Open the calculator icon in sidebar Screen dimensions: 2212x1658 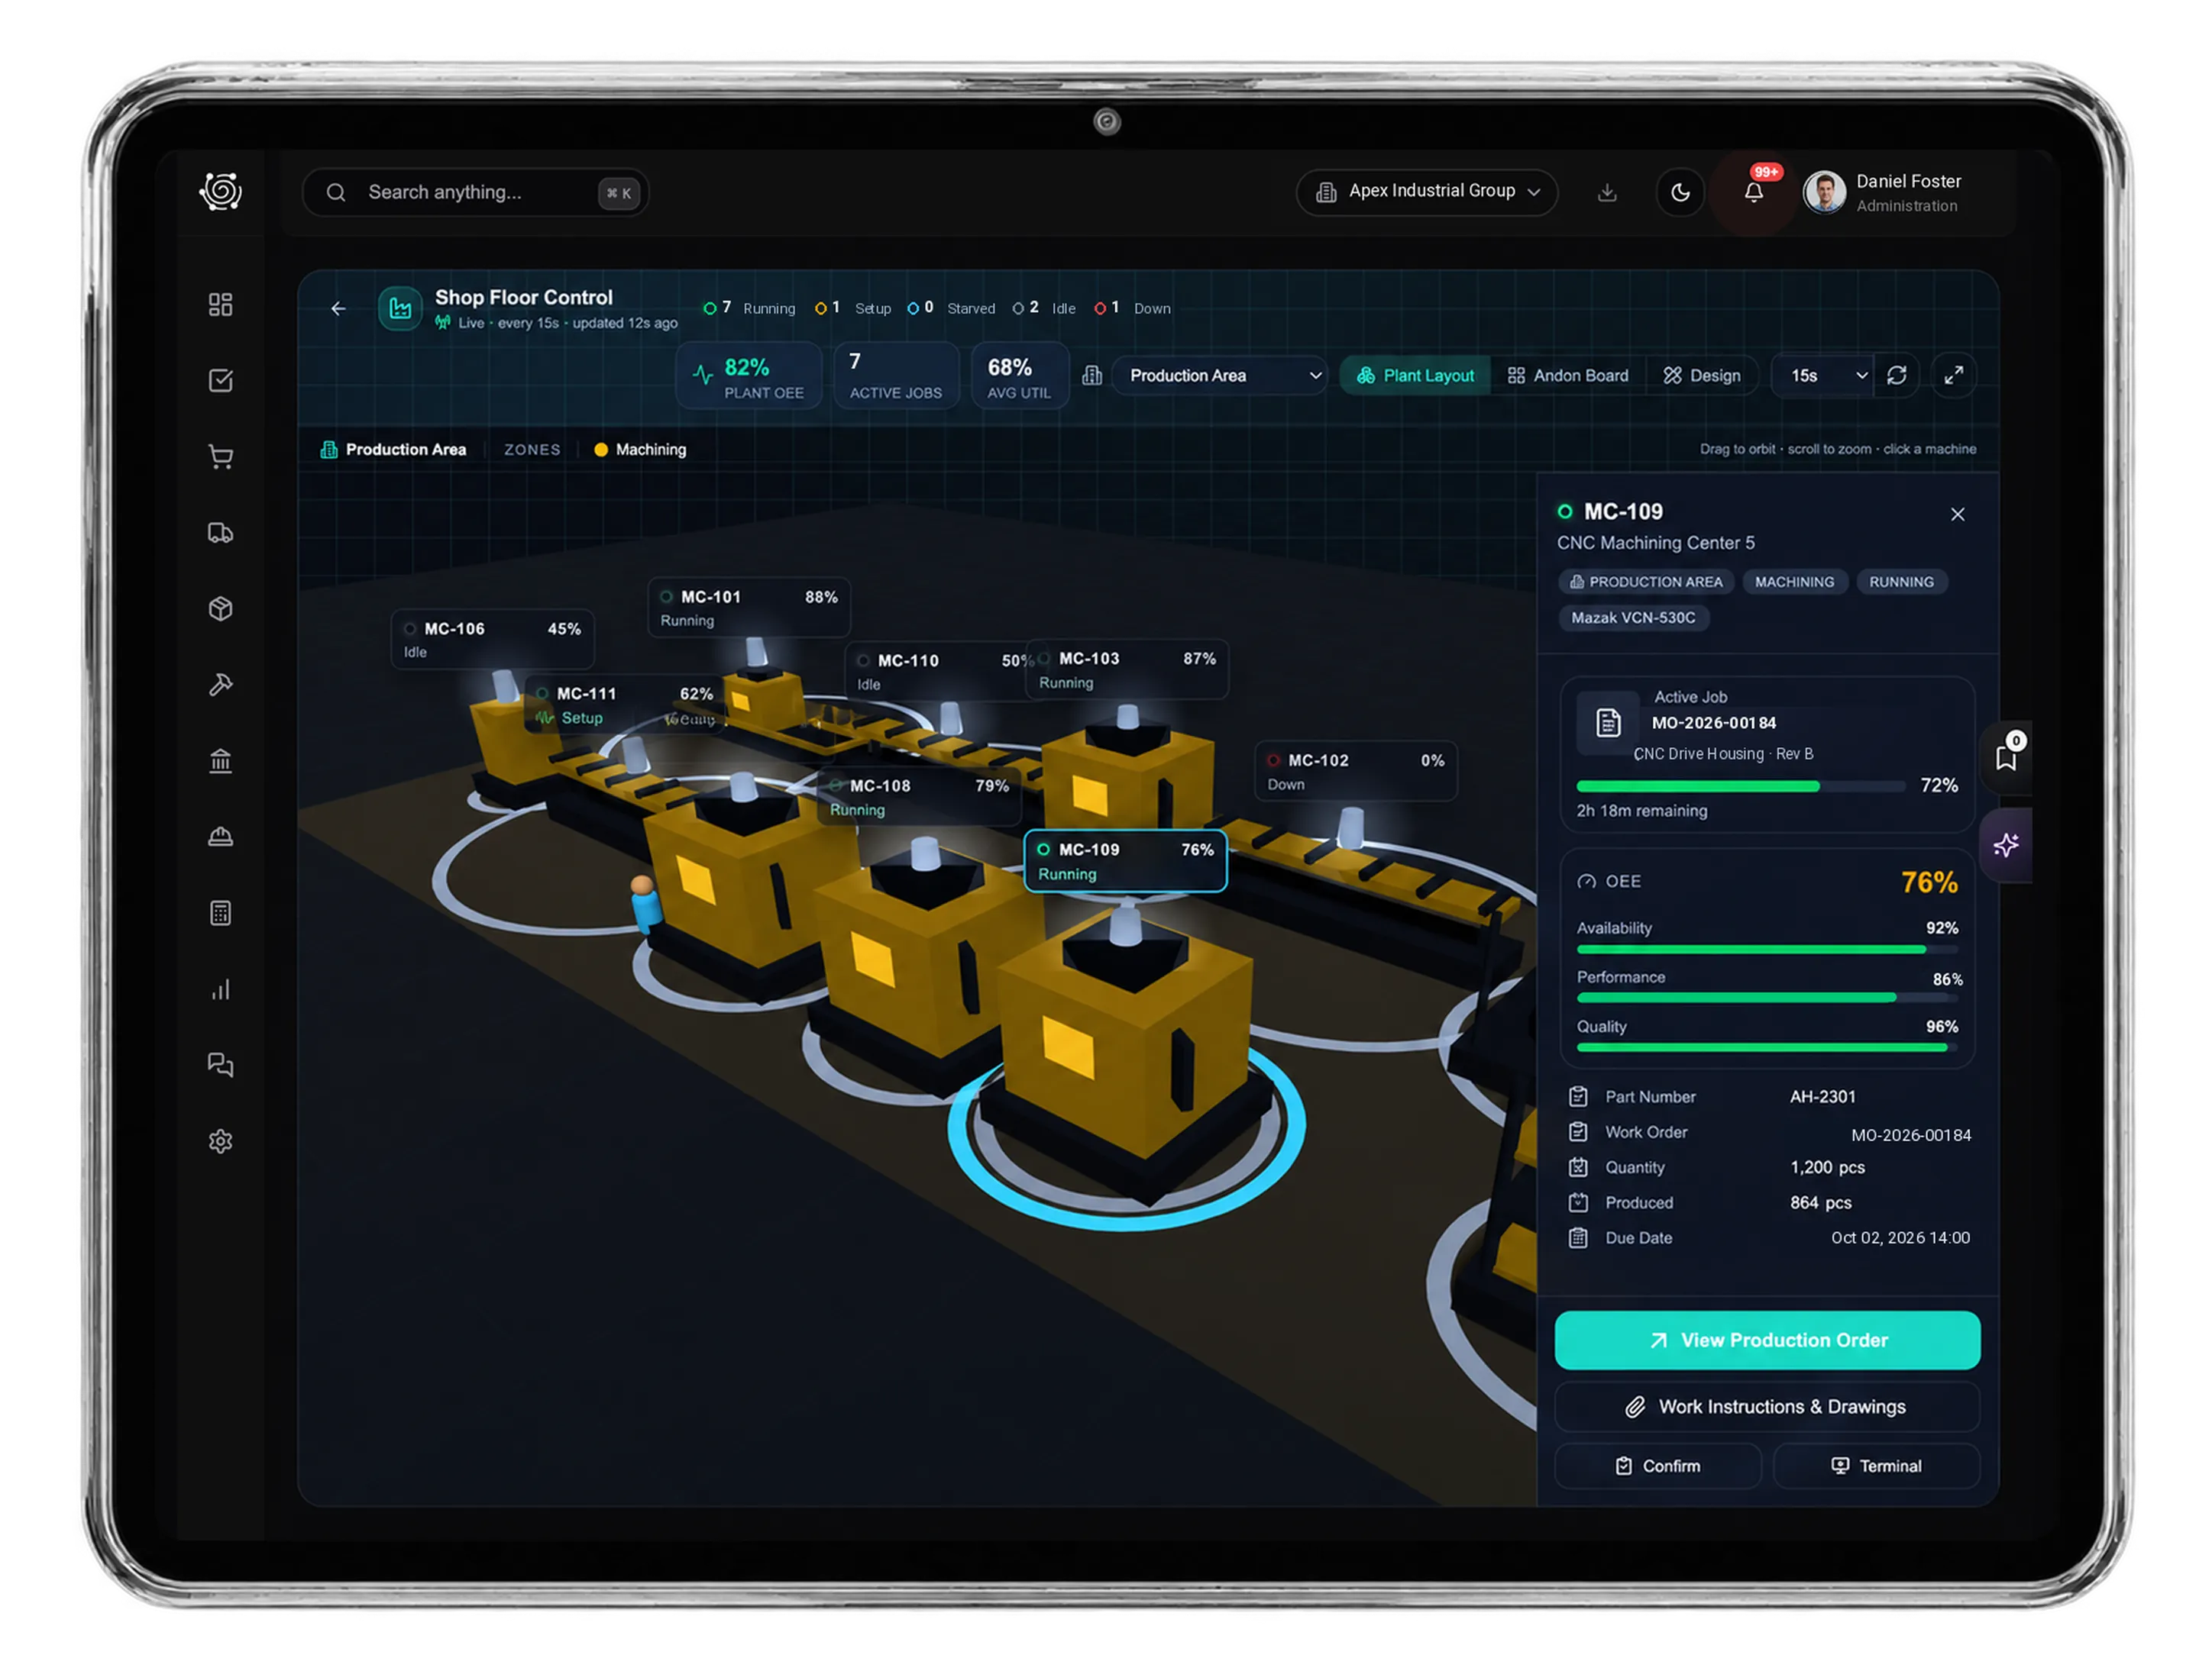(220, 914)
